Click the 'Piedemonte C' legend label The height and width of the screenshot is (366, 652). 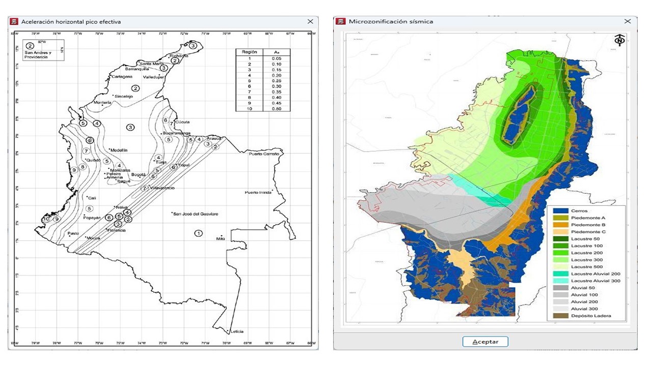point(588,232)
